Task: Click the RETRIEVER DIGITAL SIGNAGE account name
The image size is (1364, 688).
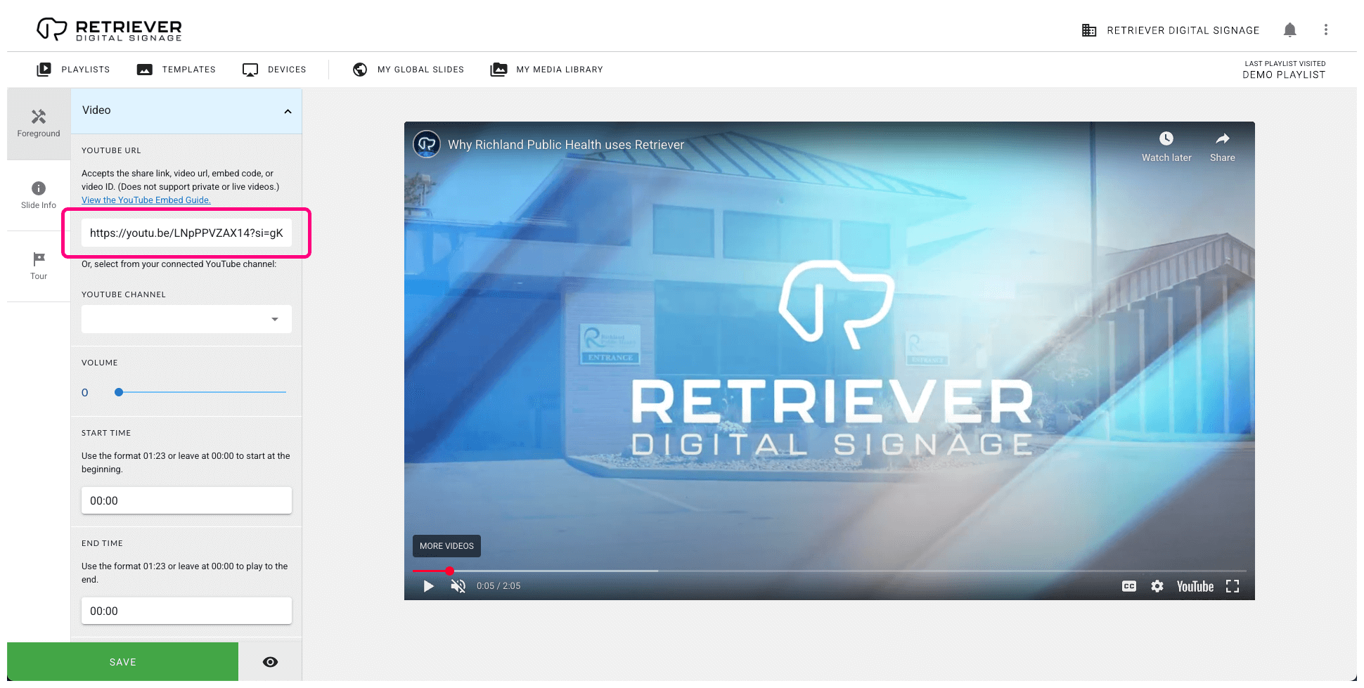Action: [1183, 30]
